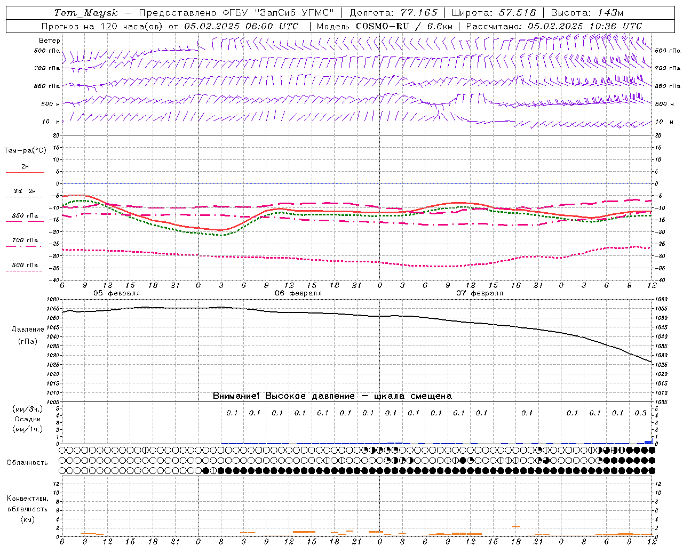Click the Широта: 57.518 header field
The image size is (683, 546).
point(494,13)
